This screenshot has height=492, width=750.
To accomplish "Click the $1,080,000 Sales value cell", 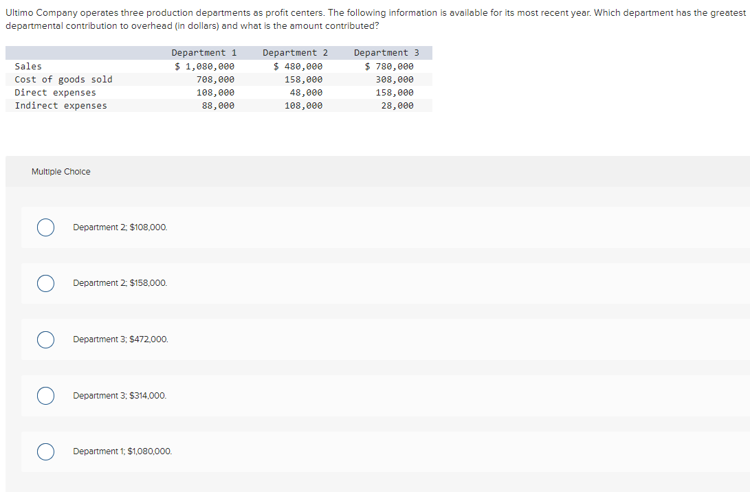I will point(204,66).
